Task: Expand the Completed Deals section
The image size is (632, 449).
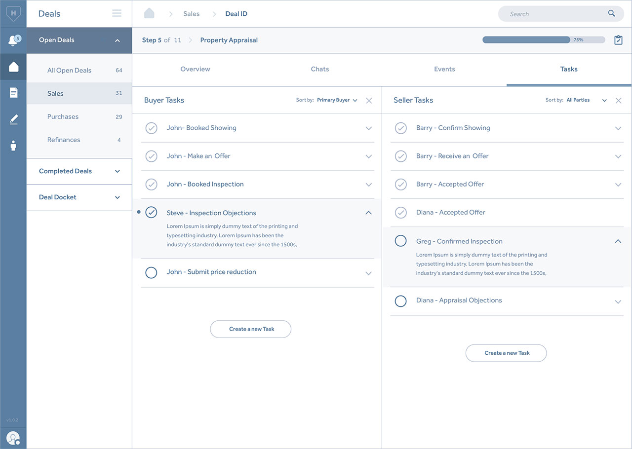Action: pyautogui.click(x=79, y=171)
